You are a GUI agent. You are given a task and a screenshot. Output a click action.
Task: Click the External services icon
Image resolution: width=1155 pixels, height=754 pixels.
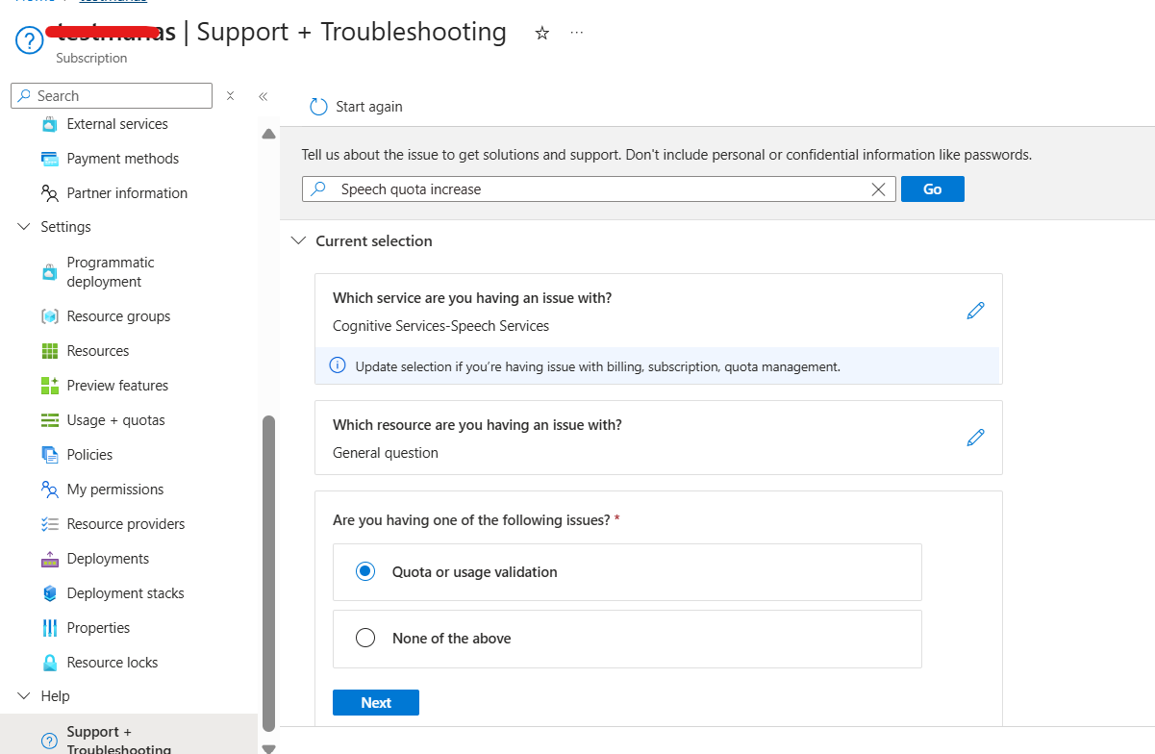(x=50, y=124)
